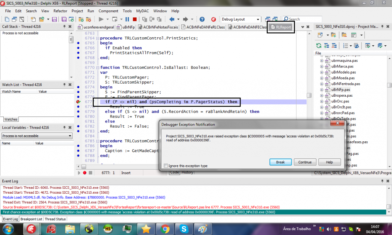Click the Run Until Return icon
This screenshot has height=235, width=392.
tap(159, 19)
